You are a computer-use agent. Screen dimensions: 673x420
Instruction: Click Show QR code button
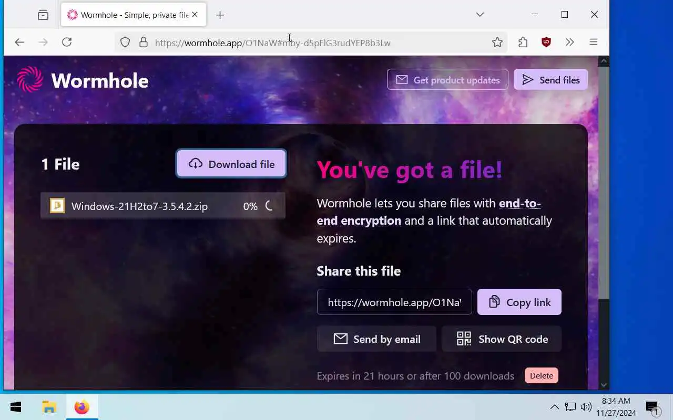502,339
